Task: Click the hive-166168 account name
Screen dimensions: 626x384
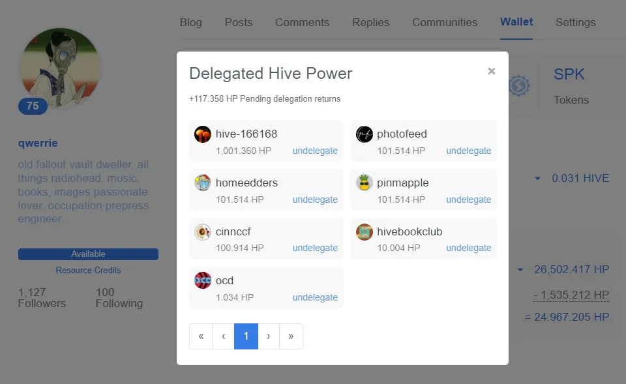Action: point(246,134)
